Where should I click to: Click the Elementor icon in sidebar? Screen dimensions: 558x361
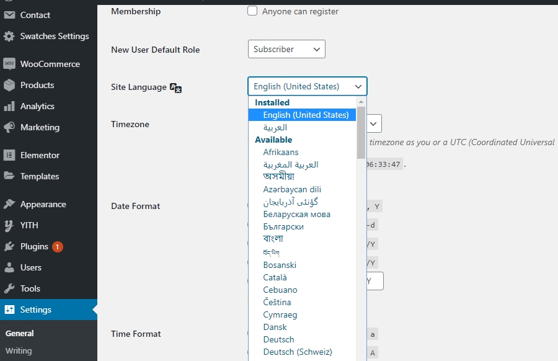point(9,155)
